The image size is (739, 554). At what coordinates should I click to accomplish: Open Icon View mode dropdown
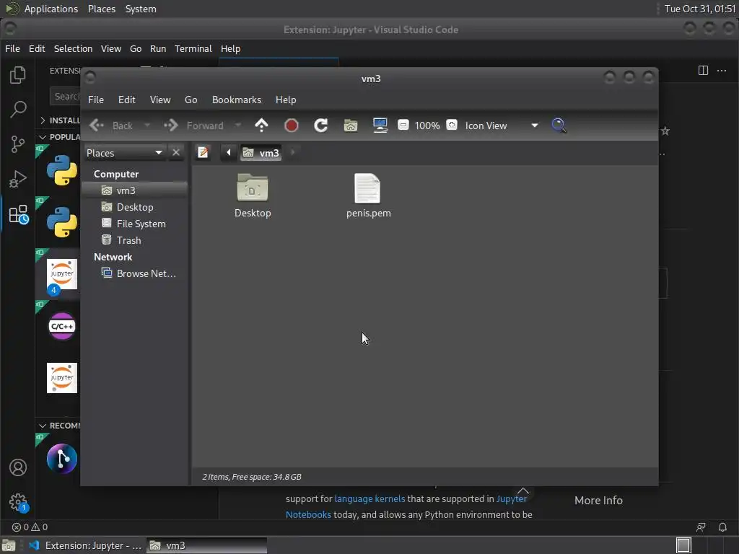(x=501, y=126)
